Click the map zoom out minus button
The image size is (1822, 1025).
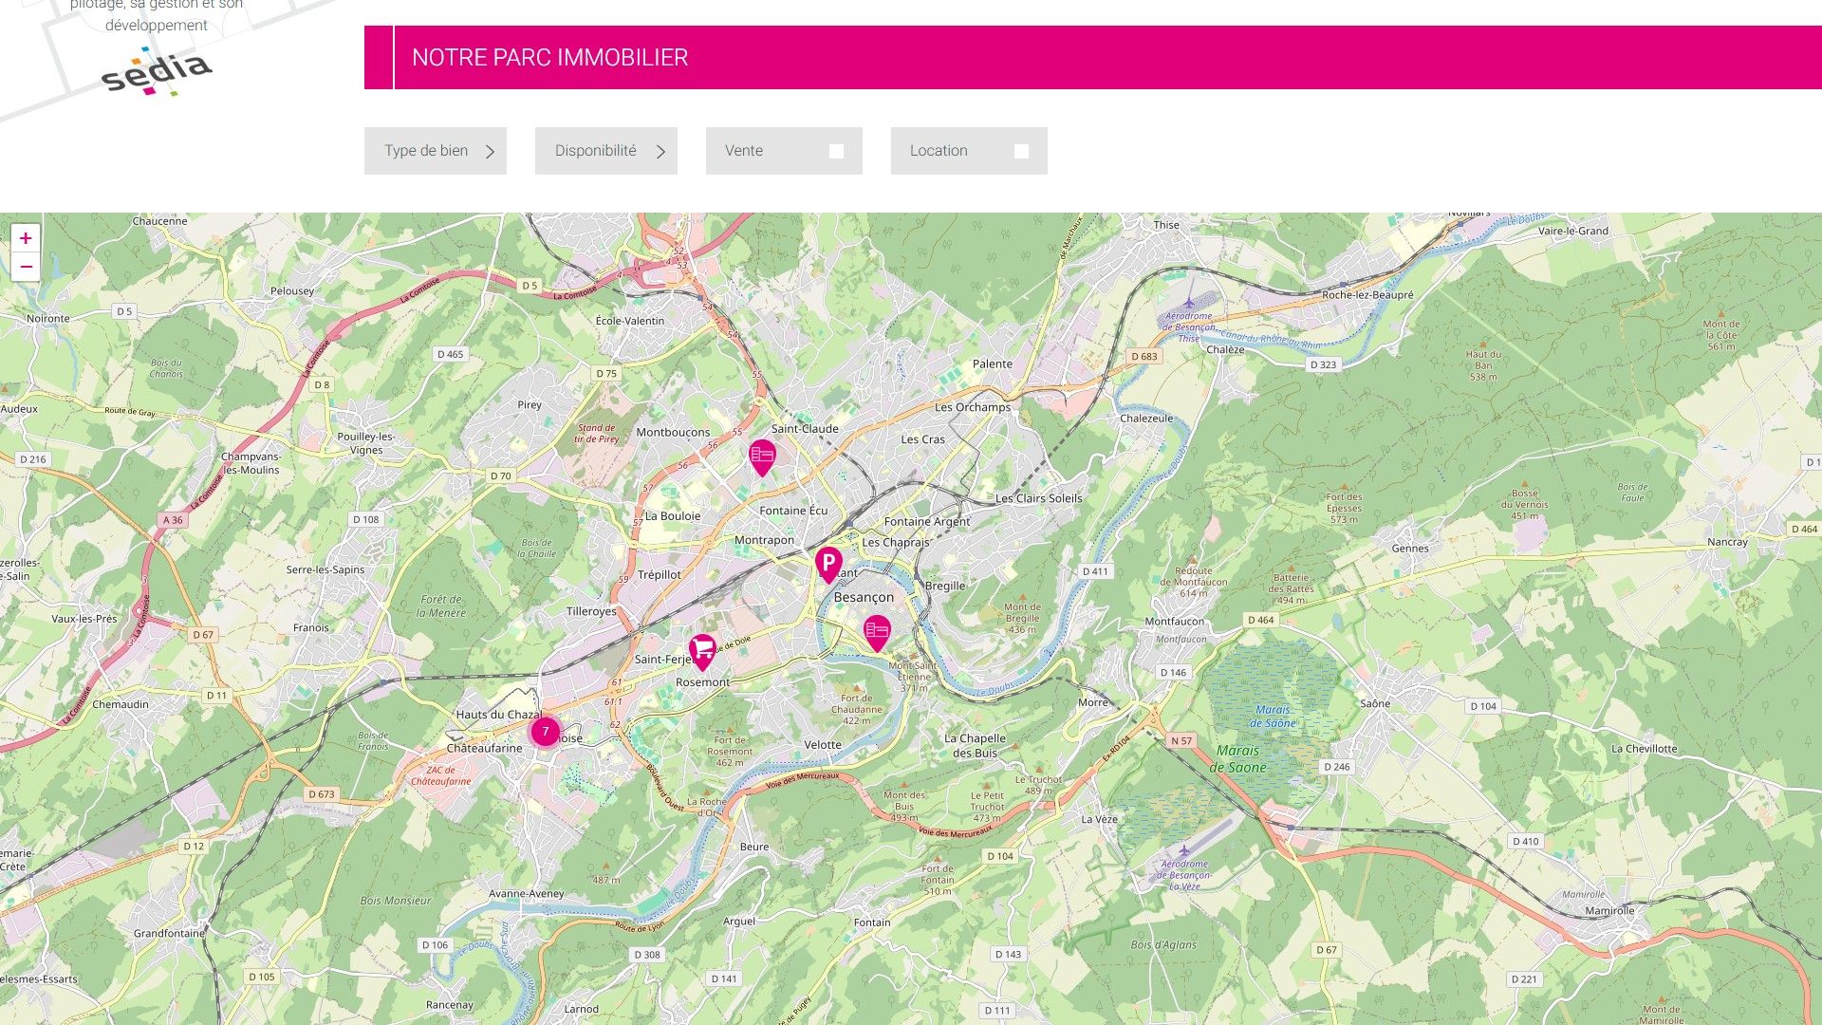[26, 267]
